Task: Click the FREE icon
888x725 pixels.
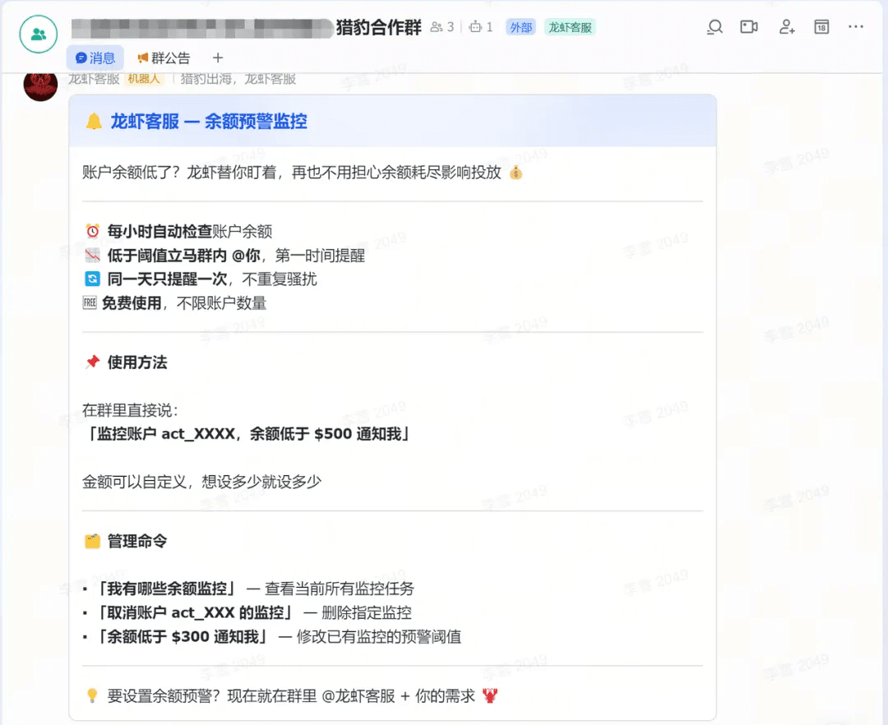Action: tap(90, 302)
